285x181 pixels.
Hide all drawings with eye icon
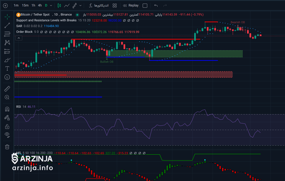[7, 135]
